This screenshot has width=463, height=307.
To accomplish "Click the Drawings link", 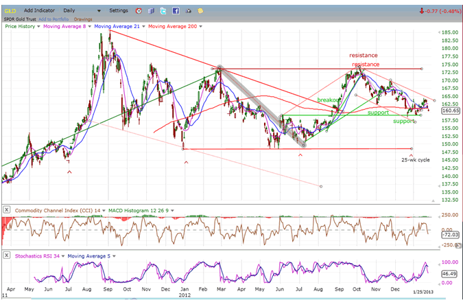I will click(82, 19).
